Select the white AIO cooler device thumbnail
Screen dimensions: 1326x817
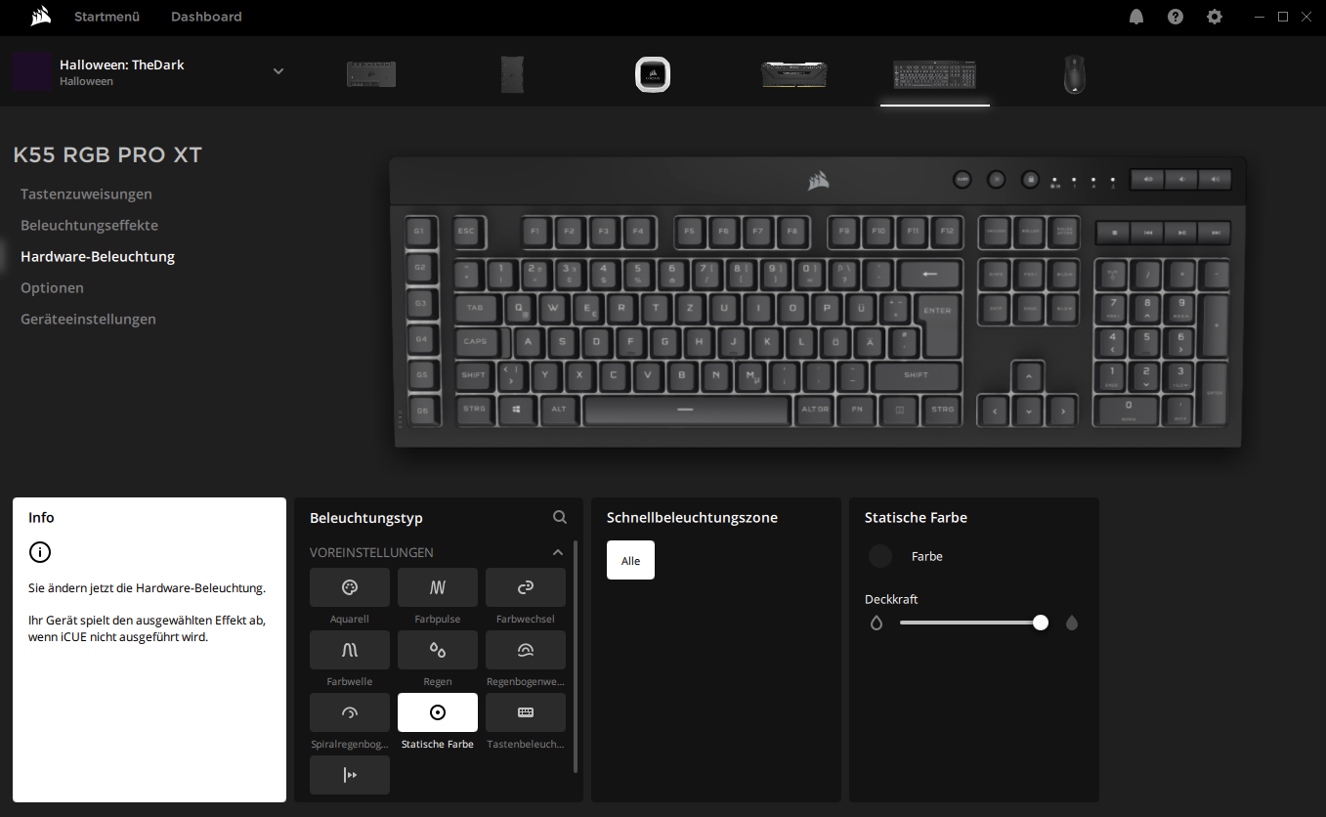pos(652,74)
